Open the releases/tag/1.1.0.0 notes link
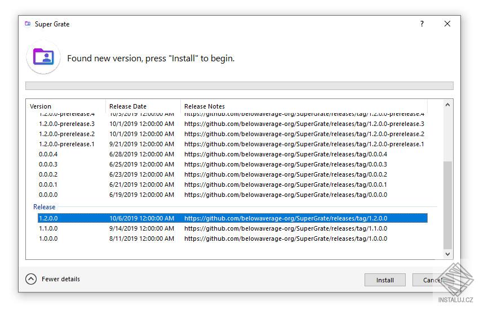 point(286,228)
